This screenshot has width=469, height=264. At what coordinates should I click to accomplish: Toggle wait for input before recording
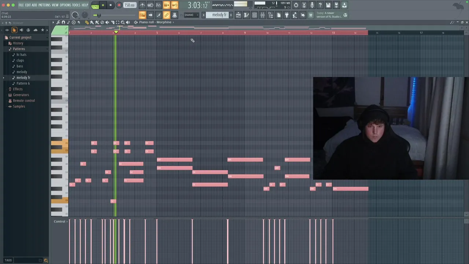point(150,5)
